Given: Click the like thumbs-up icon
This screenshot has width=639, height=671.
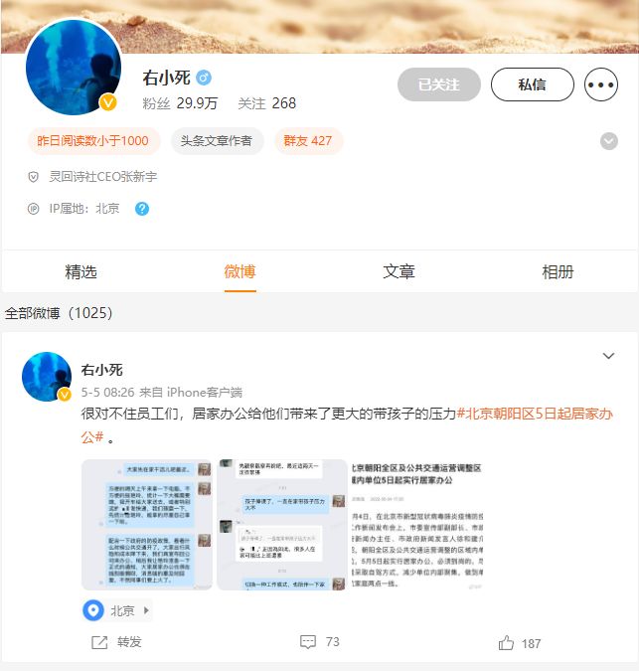Looking at the screenshot, I should [506, 643].
